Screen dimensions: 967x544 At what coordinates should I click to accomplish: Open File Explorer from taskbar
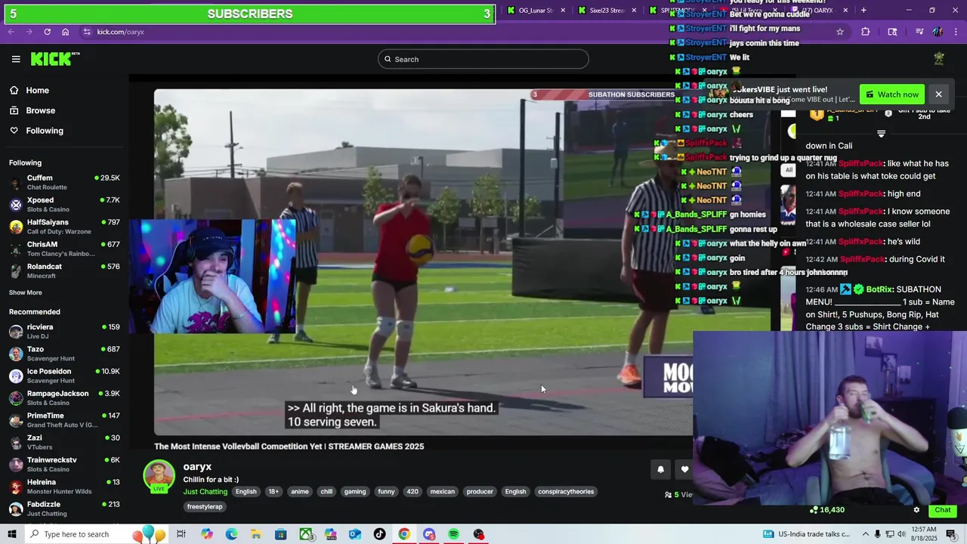256,534
